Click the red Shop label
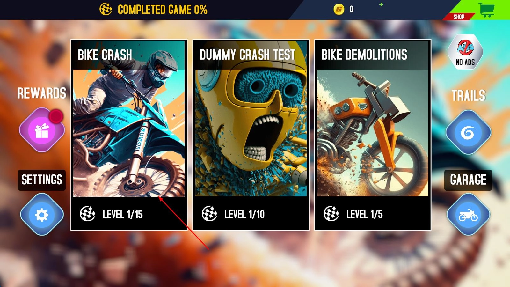This screenshot has width=510, height=287. click(x=459, y=17)
